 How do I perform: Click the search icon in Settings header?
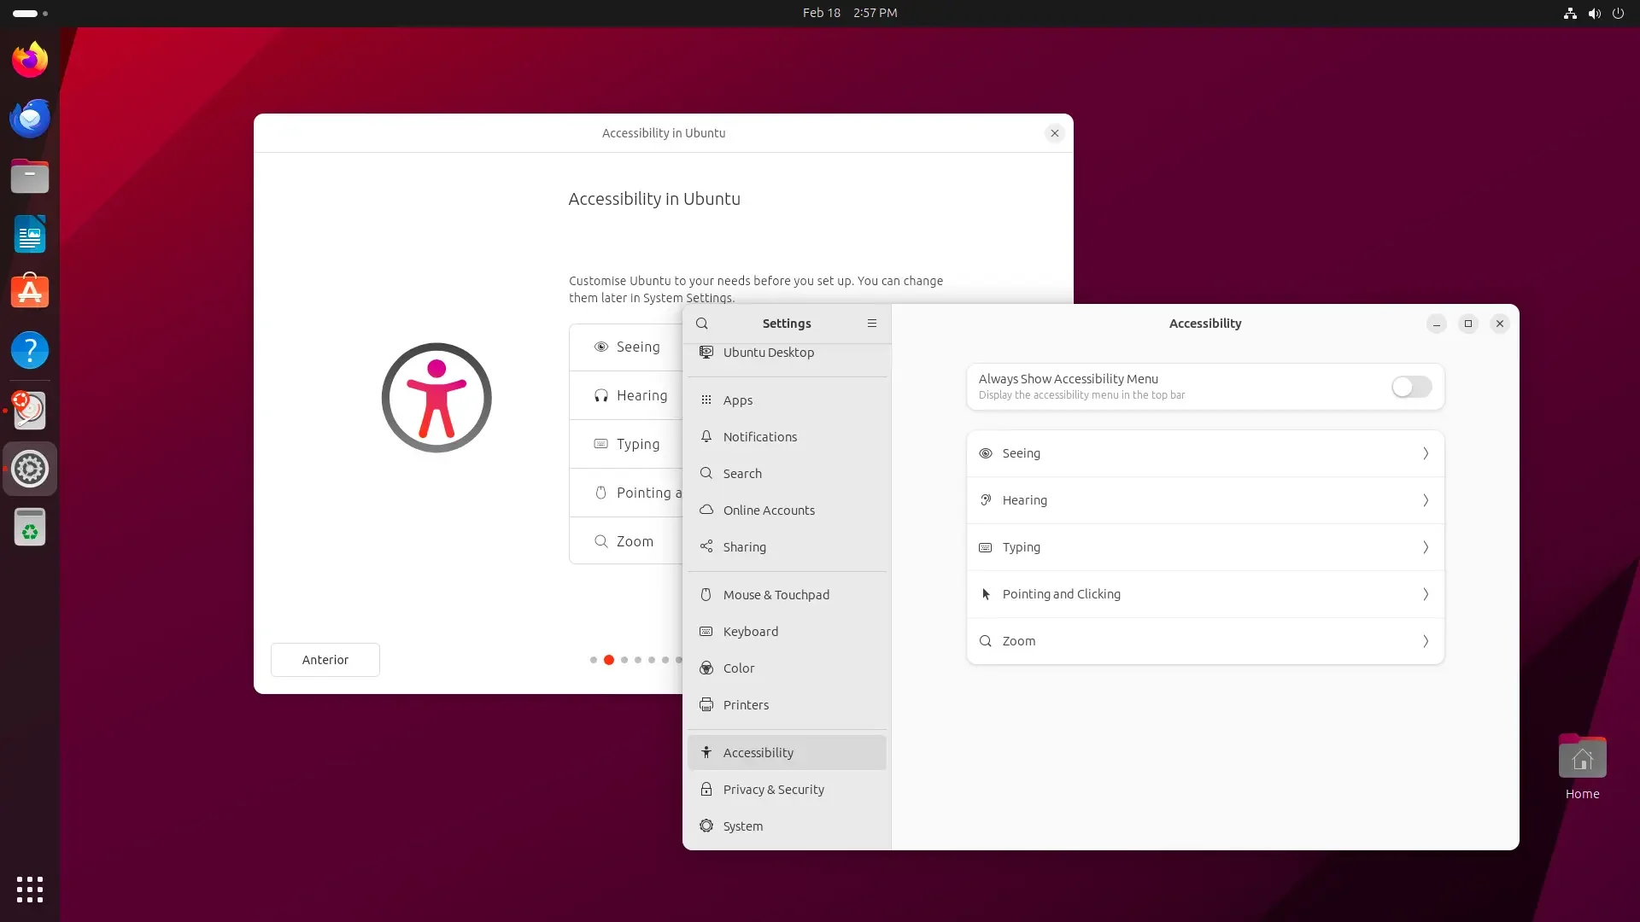[x=702, y=324]
